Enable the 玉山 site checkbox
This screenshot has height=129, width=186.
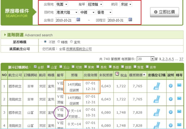click(x=61, y=67)
